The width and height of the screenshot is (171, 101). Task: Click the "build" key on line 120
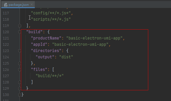pos(34,32)
